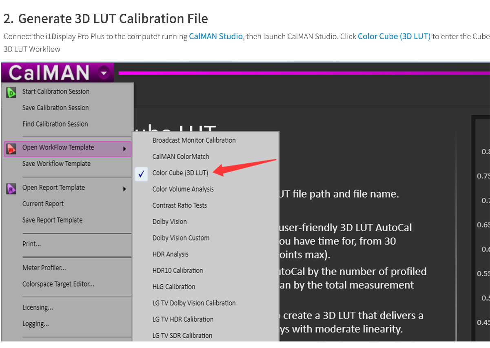This screenshot has height=348, width=490.
Task: Click the CalMAN logo text
Action: [x=49, y=73]
